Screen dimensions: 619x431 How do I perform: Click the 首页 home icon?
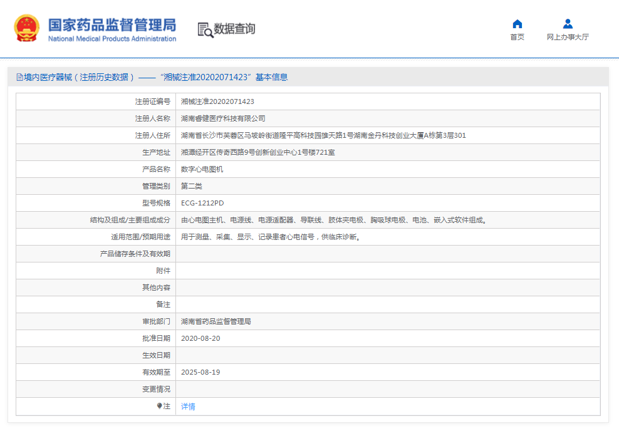point(517,23)
